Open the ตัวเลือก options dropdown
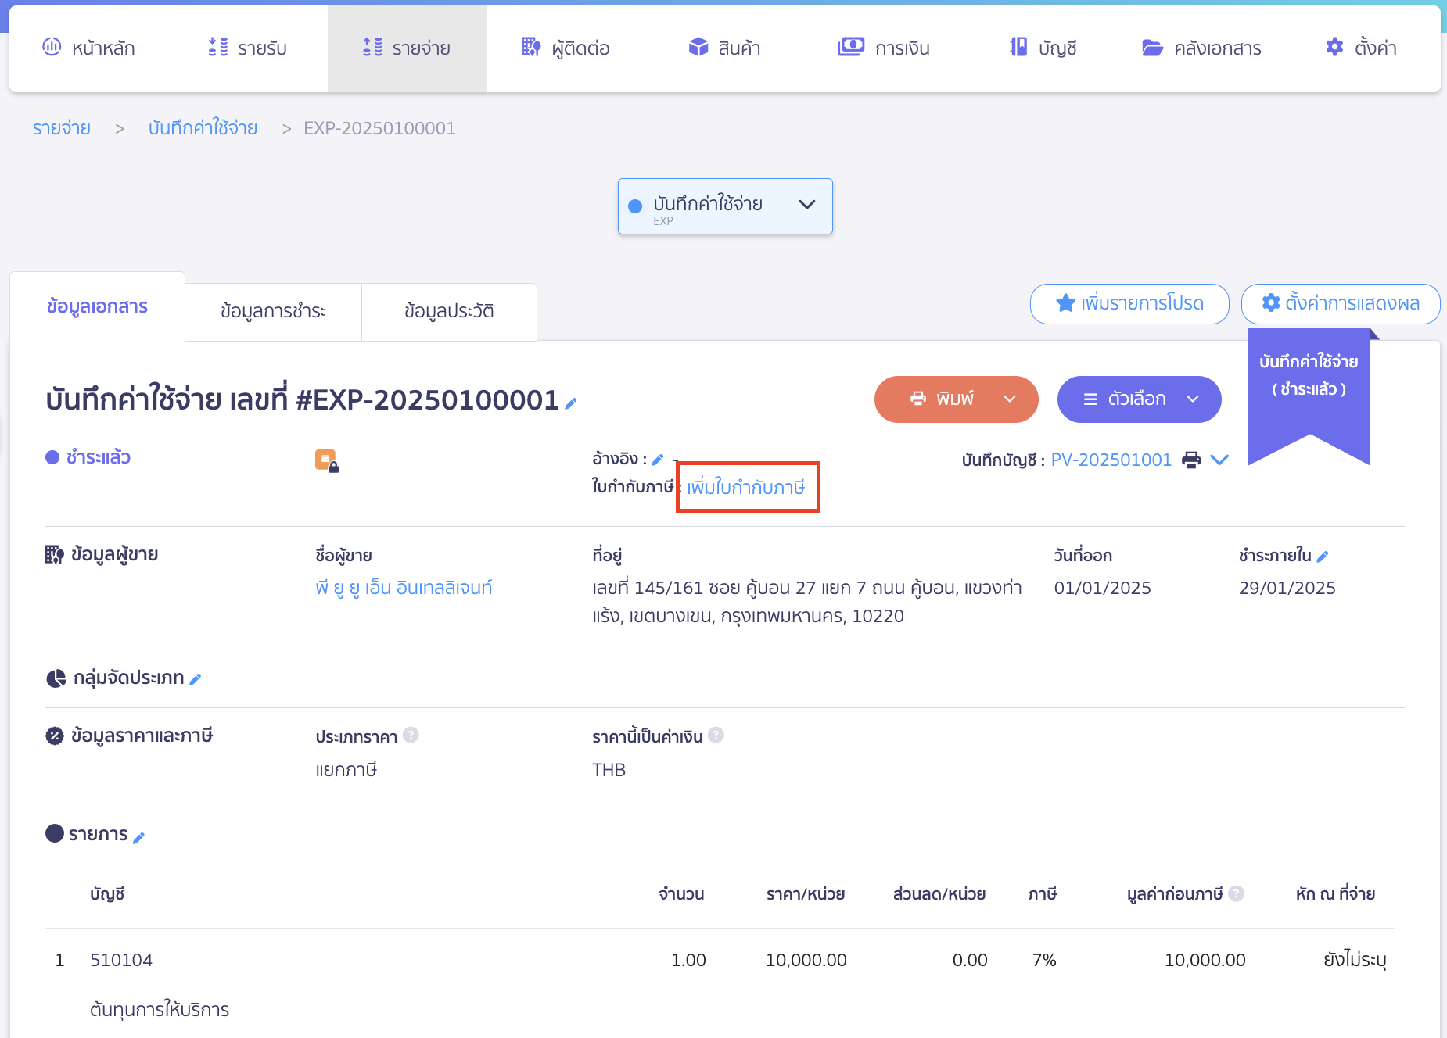1447x1038 pixels. click(1139, 399)
